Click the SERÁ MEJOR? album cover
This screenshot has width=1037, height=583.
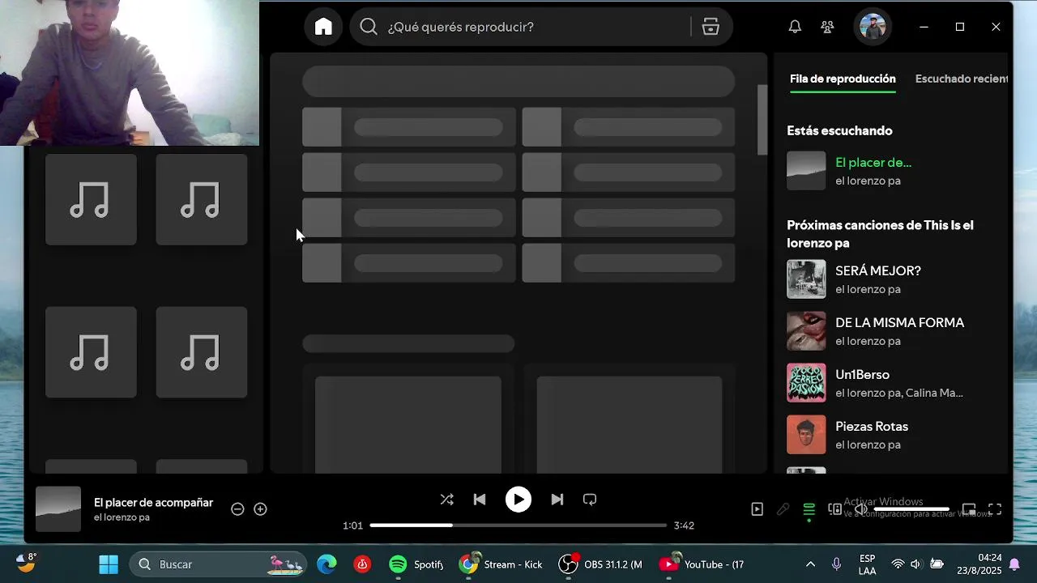click(x=806, y=279)
